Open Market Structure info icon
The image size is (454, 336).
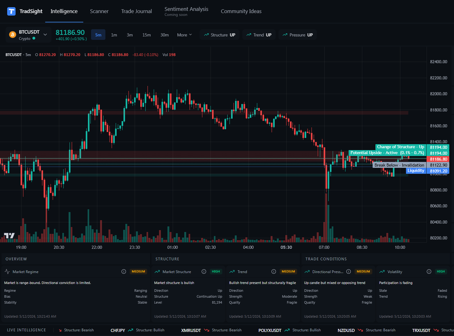[x=204, y=271]
